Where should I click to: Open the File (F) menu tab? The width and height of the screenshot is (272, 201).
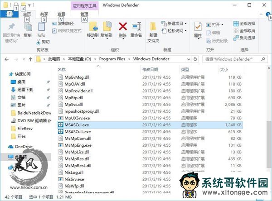9,14
